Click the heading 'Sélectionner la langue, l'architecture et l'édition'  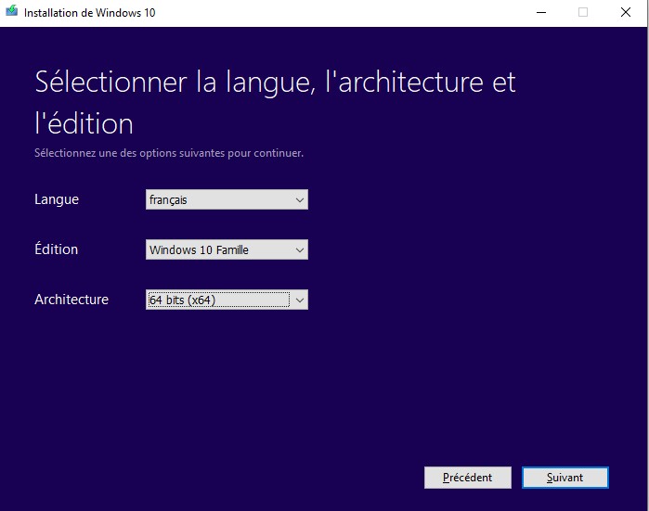[x=275, y=102]
